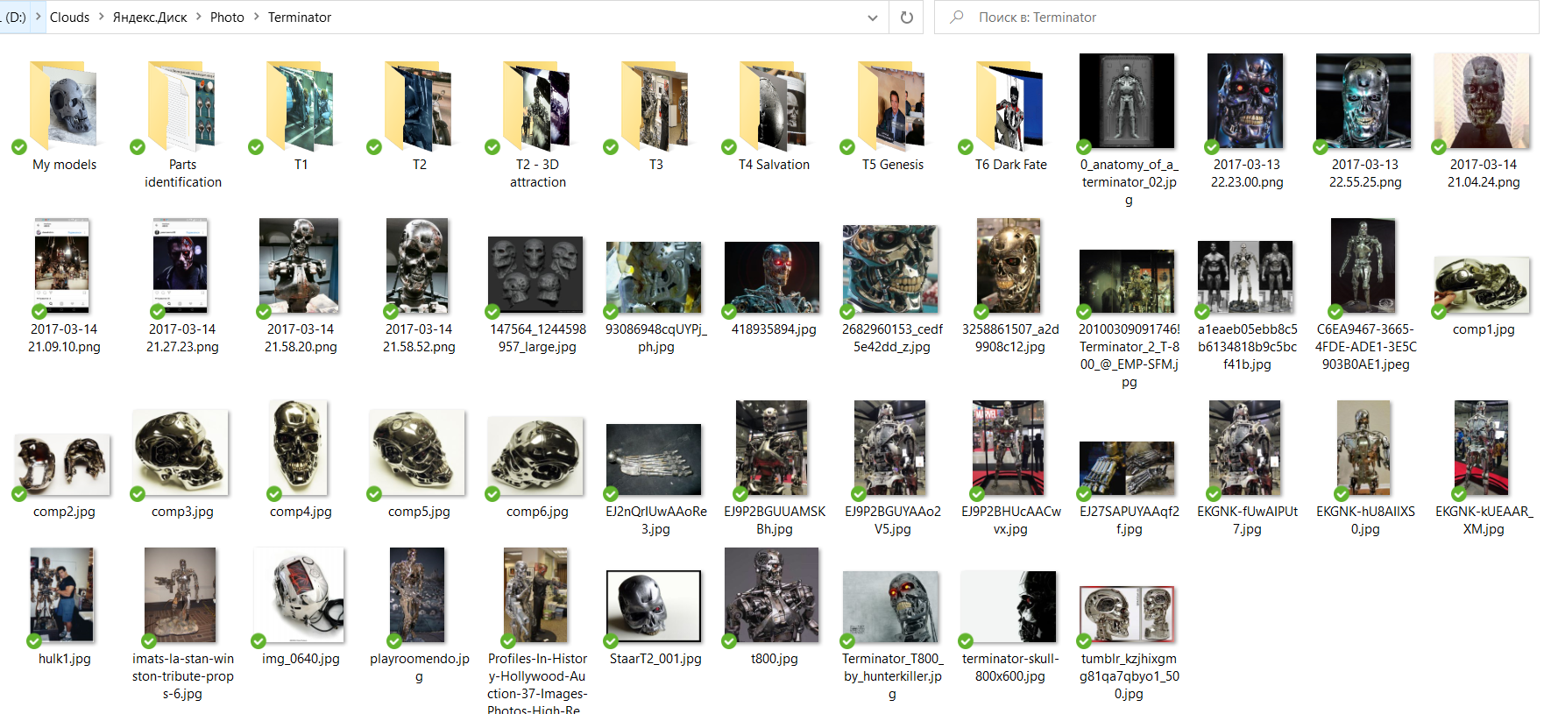
Task: Select 0_anatomy_of_a_terminator_02.jpg thumbnail
Action: tap(1127, 101)
